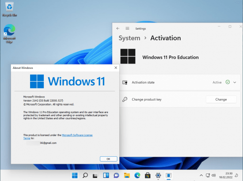Open notifications moon icon in tray
This screenshot has width=243, height=181.
236,175
